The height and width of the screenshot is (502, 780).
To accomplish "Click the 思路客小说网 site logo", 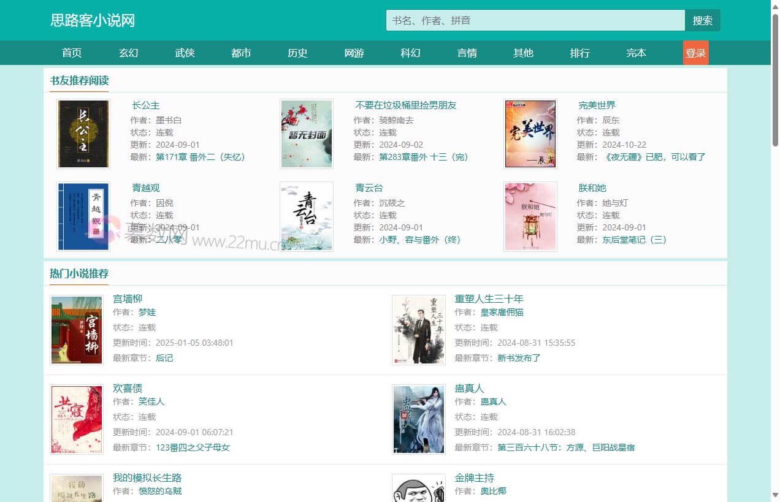I will 93,20.
